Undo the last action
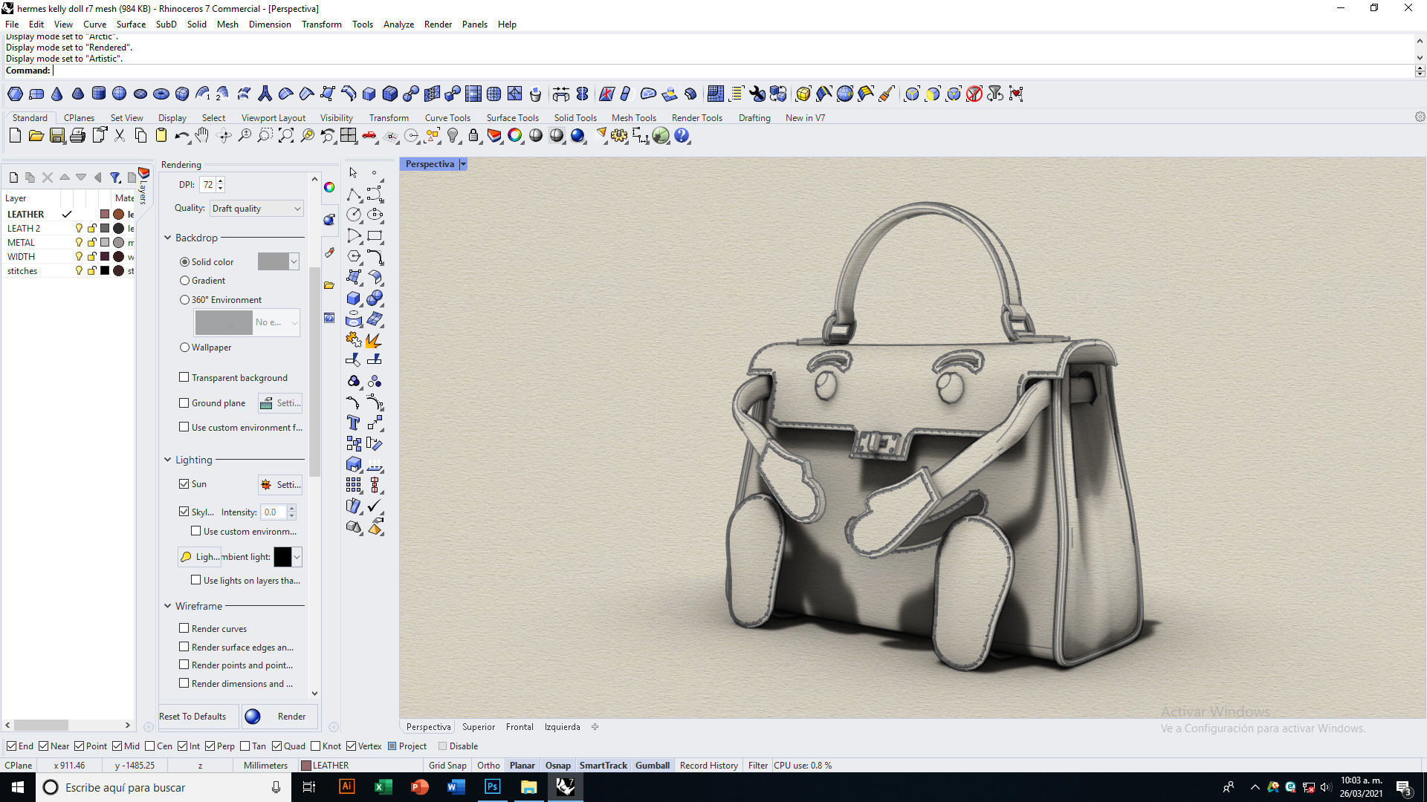This screenshot has height=802, width=1427. (182, 136)
